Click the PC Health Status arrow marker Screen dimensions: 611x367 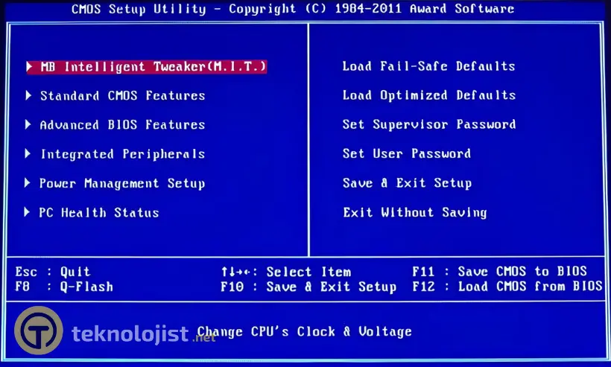28,212
